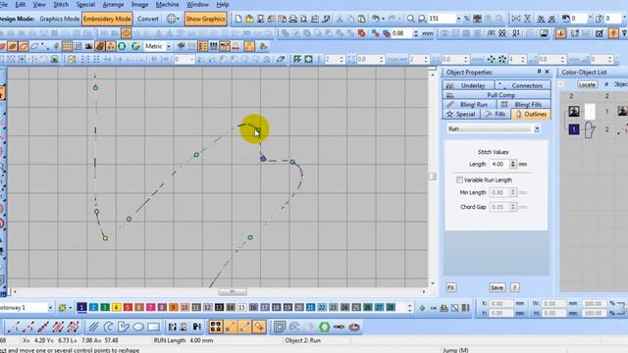The image size is (628, 353).
Task: Toggle the checkbox left of Locate
Action: (560, 84)
